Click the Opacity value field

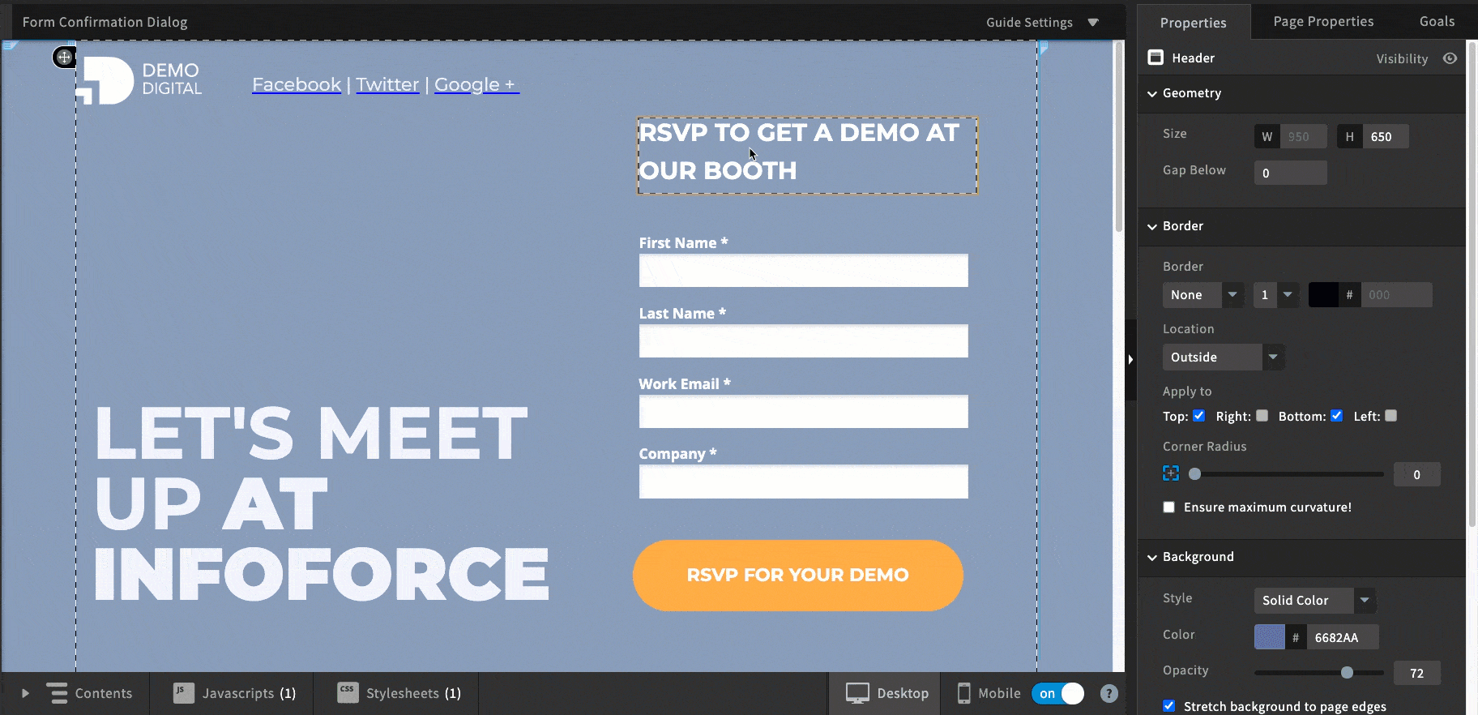point(1416,673)
